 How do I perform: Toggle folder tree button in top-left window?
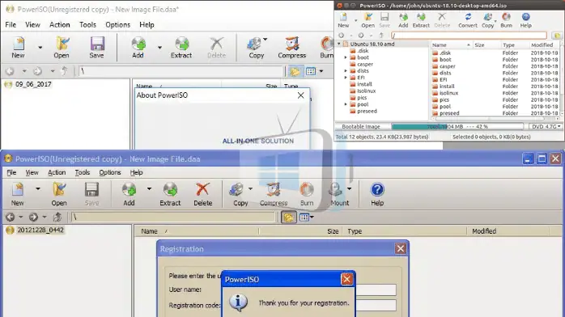click(x=295, y=71)
